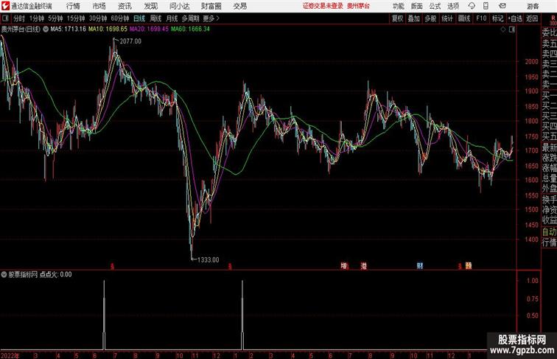Viewport: 557px width, 359px height.
Task: Click the 贵州茅台(日线) chart title
Action: point(21,29)
